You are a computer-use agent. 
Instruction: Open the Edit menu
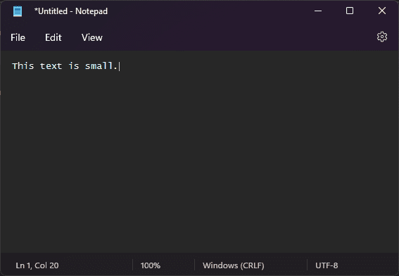[53, 38]
